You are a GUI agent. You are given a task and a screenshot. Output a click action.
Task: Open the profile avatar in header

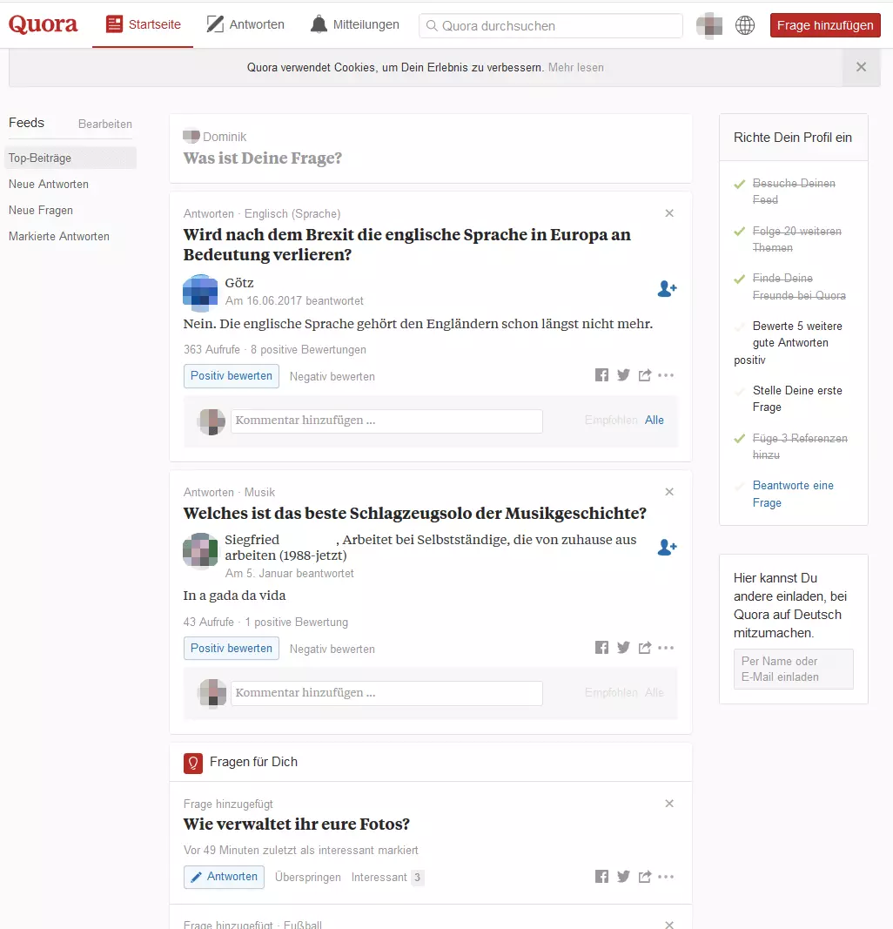tap(708, 25)
